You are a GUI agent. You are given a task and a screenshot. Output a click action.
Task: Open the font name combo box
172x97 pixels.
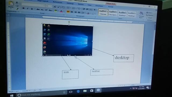point(33,5)
